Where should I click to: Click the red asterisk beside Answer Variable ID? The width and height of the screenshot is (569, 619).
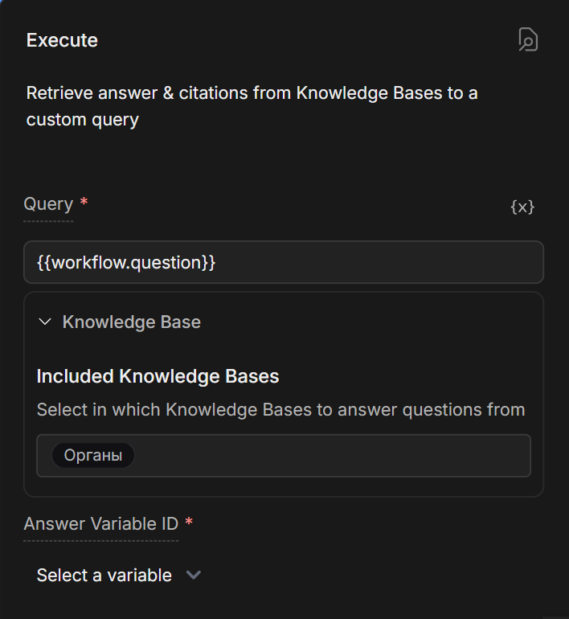click(x=189, y=523)
